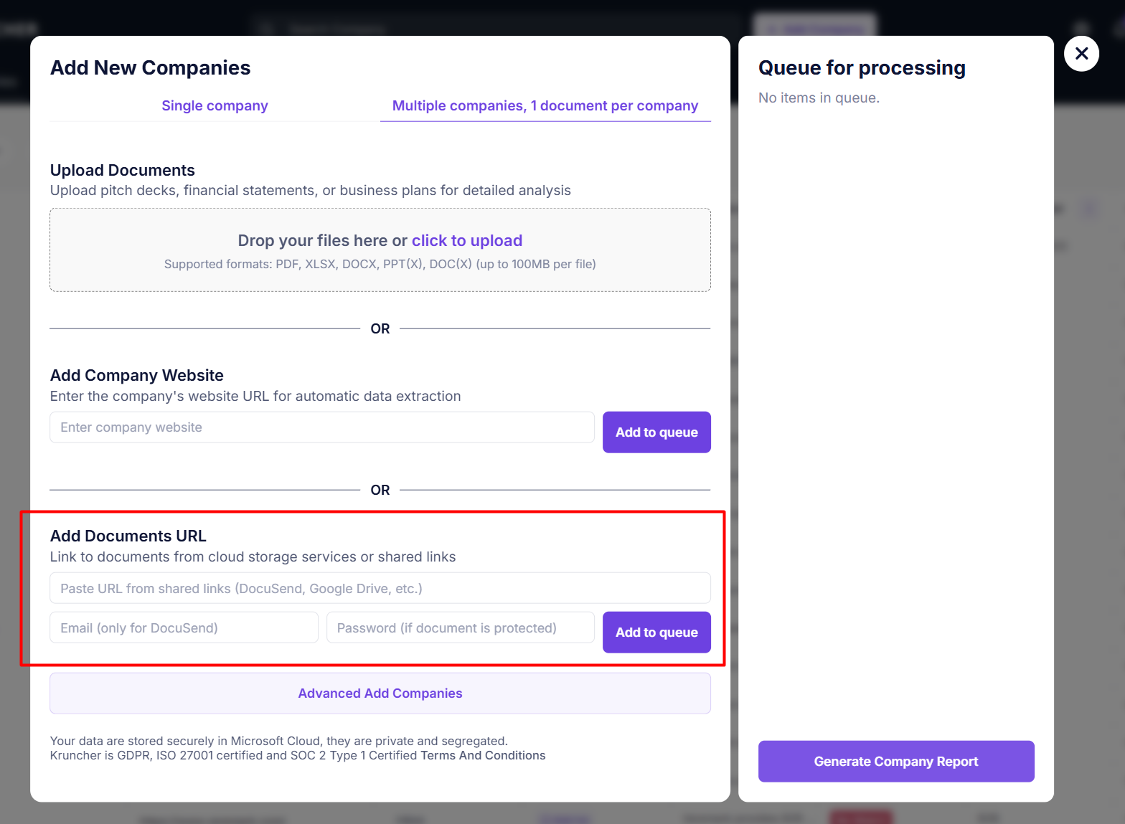The width and height of the screenshot is (1125, 824).
Task: Focus the search bar behind the dialog
Action: tap(495, 27)
